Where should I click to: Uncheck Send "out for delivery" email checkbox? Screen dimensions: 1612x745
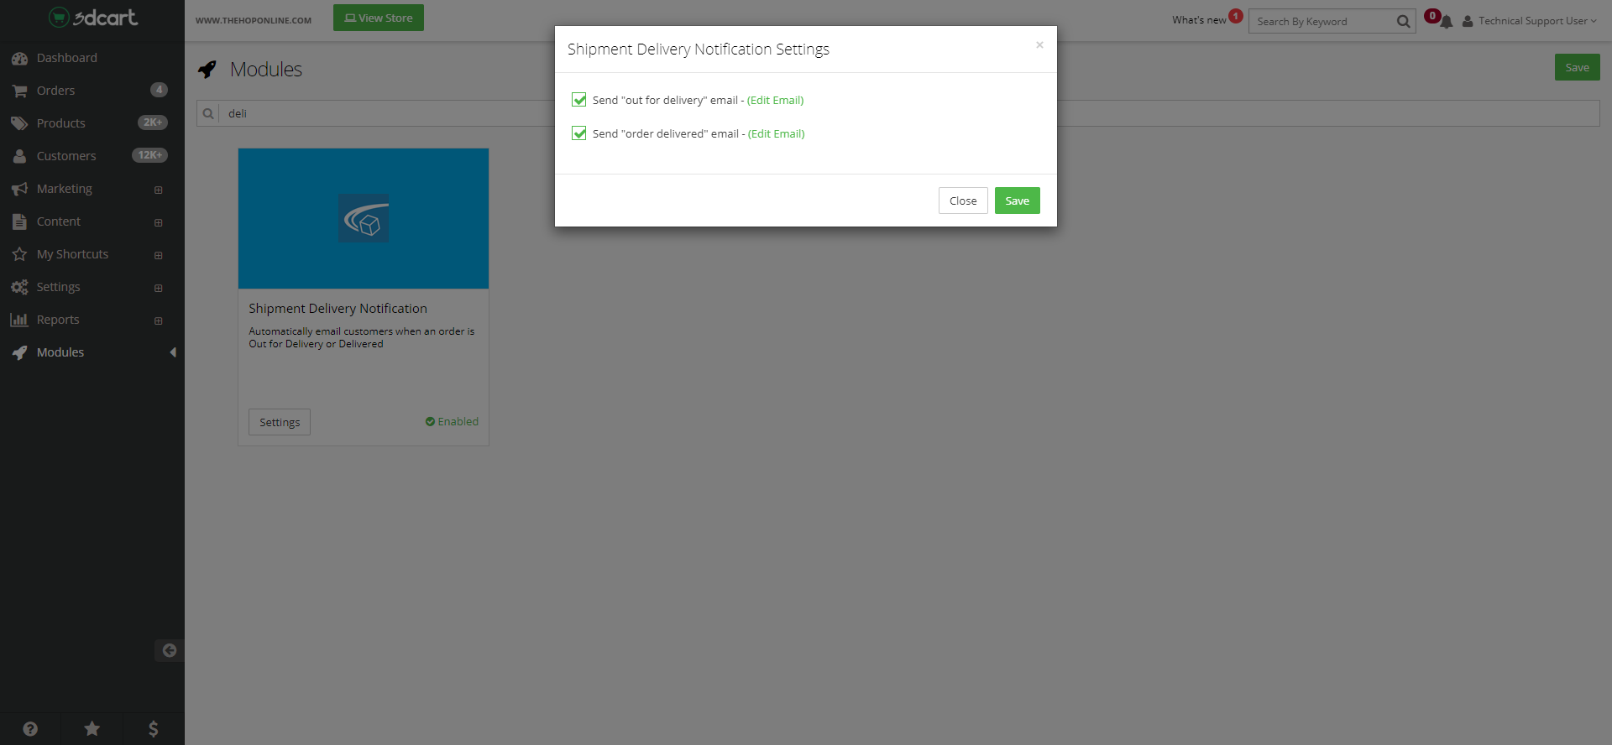pyautogui.click(x=579, y=100)
